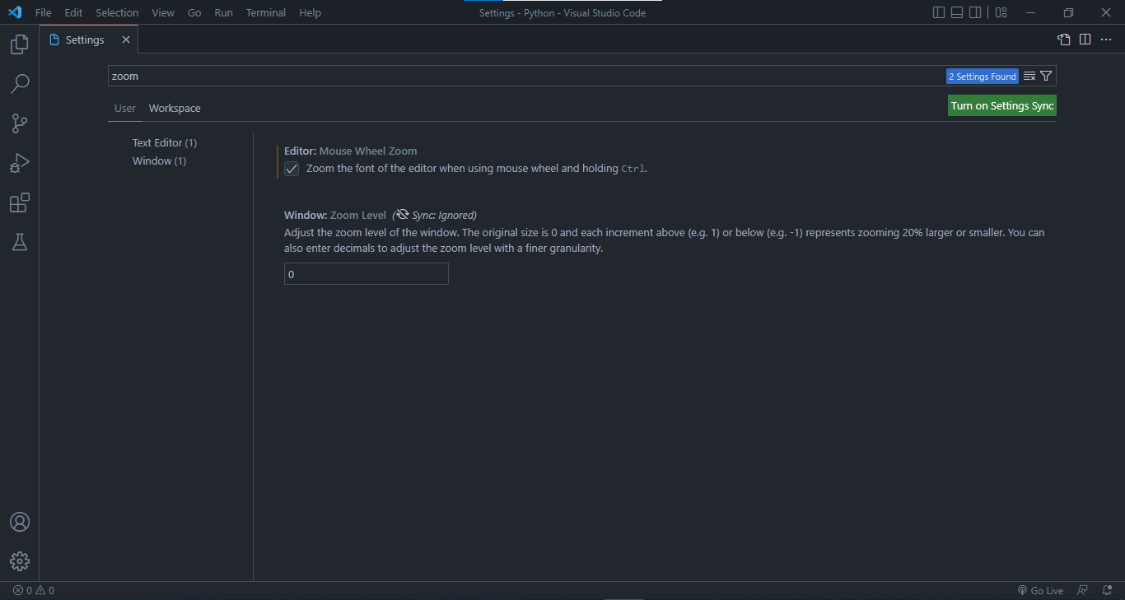1125x600 pixels.
Task: Toggle secondary side bar layout icon
Action: [x=975, y=12]
